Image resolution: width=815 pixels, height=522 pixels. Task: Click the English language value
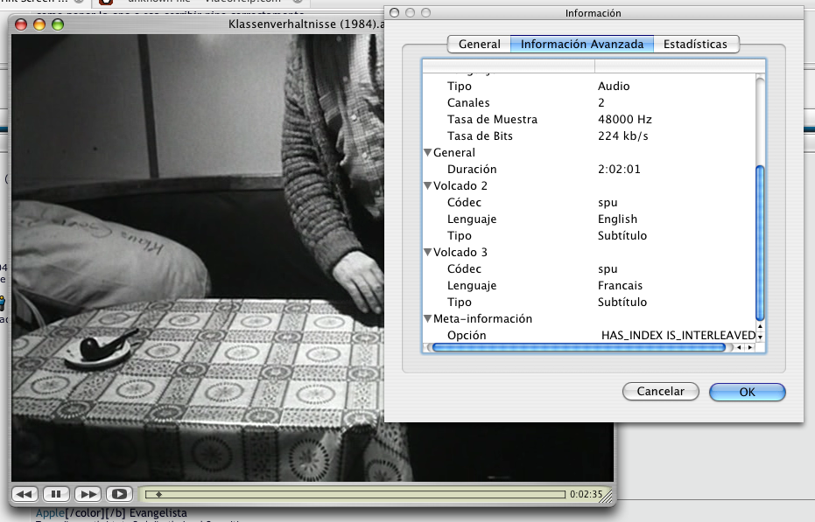617,219
